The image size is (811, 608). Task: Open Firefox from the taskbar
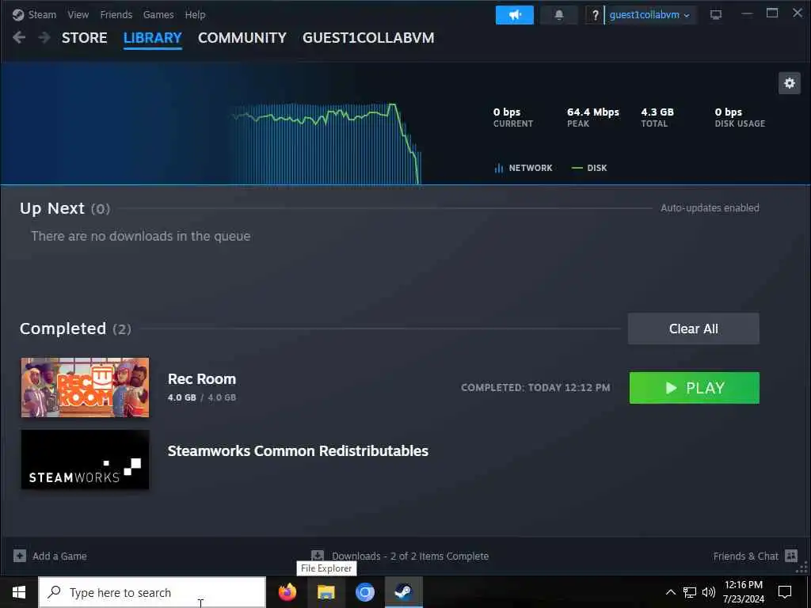coord(287,592)
